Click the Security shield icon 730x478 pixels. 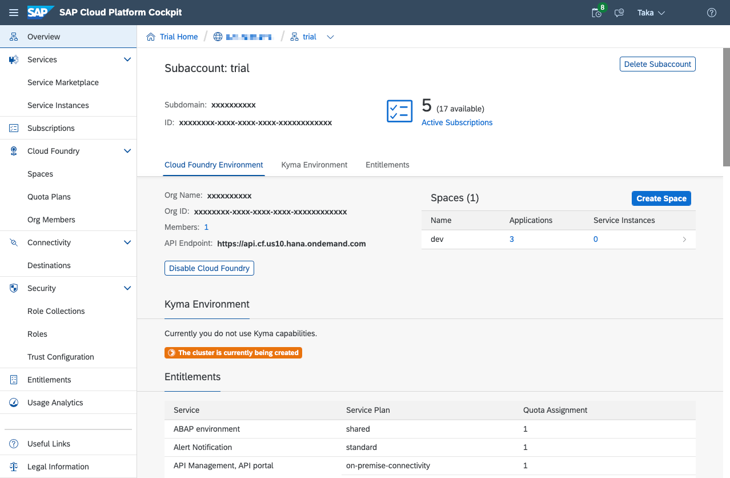click(x=14, y=288)
